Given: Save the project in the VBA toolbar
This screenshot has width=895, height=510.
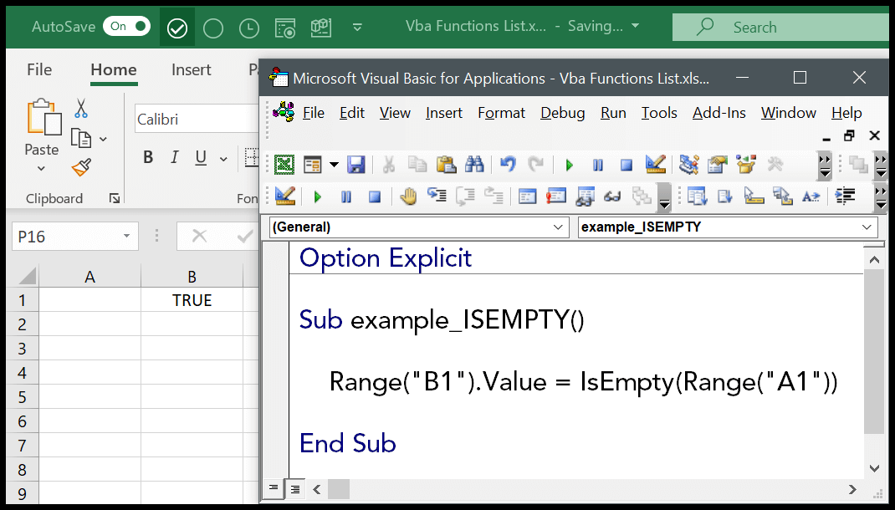Looking at the screenshot, I should point(356,165).
